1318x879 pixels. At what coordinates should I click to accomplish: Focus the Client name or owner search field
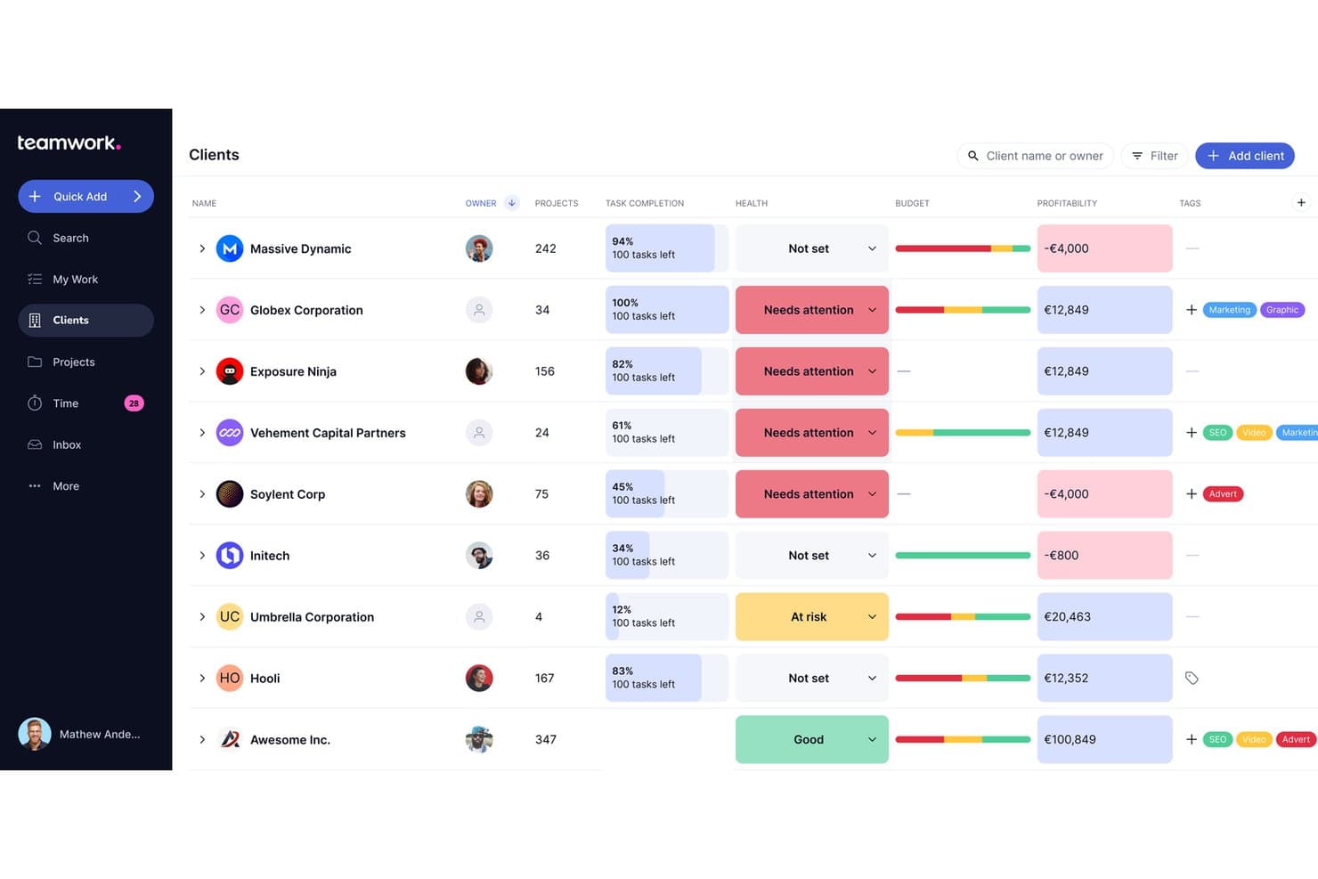coord(1035,156)
